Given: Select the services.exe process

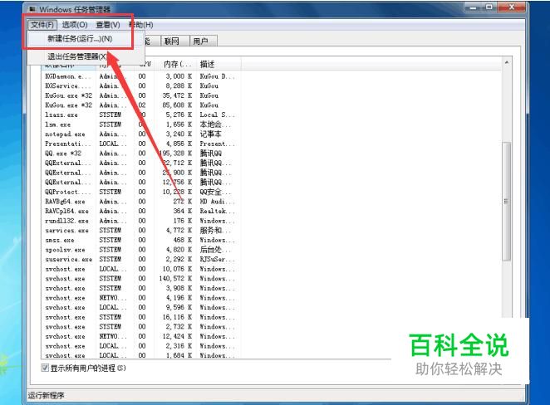Looking at the screenshot, I should (140, 231).
